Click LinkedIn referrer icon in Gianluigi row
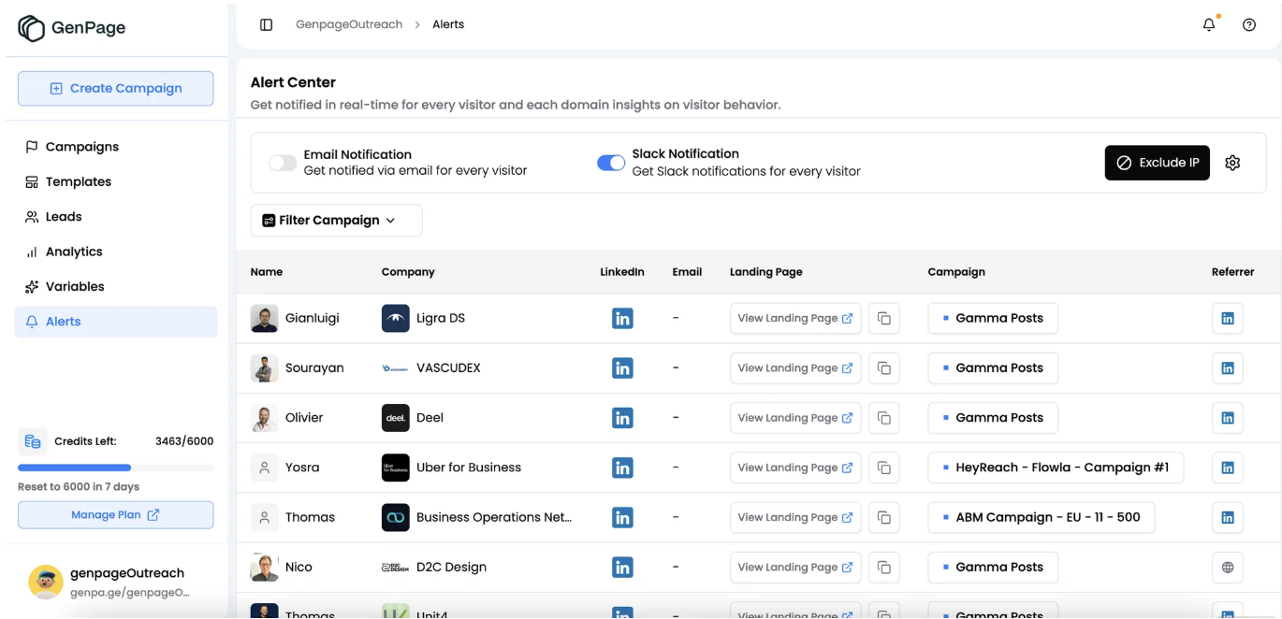The width and height of the screenshot is (1282, 619). pos(1228,319)
